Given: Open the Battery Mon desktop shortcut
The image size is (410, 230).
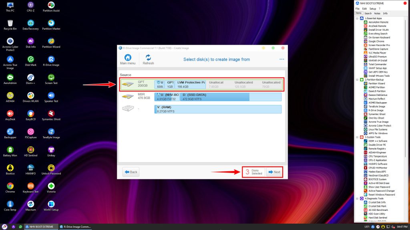Looking at the screenshot, I should [10, 151].
